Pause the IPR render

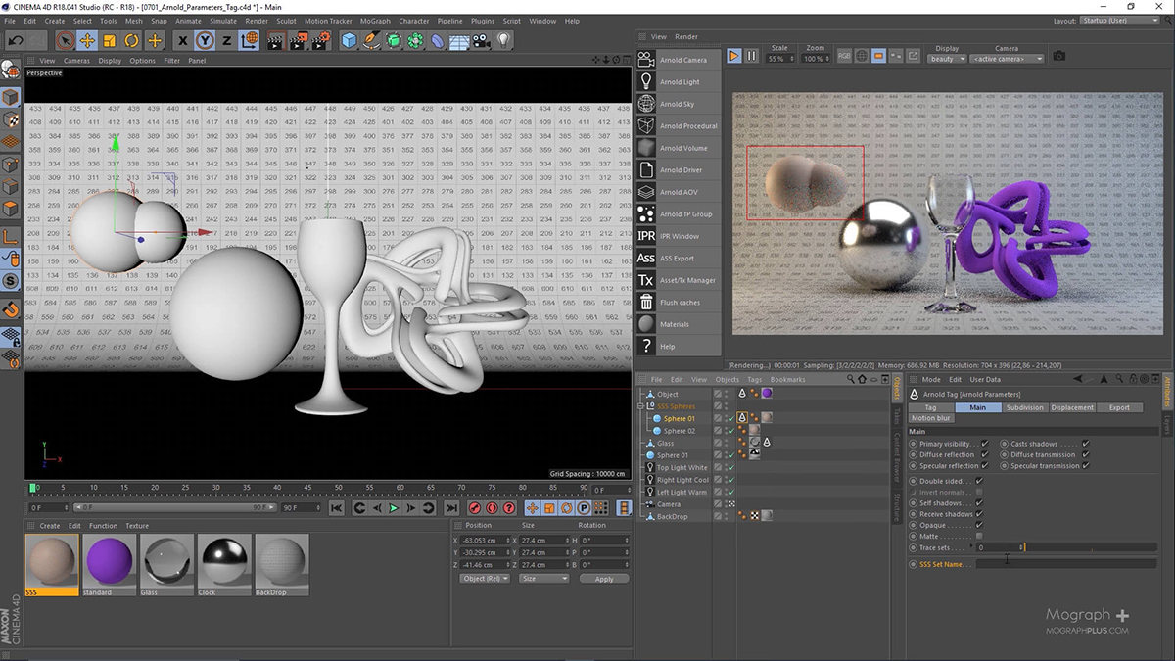[752, 56]
